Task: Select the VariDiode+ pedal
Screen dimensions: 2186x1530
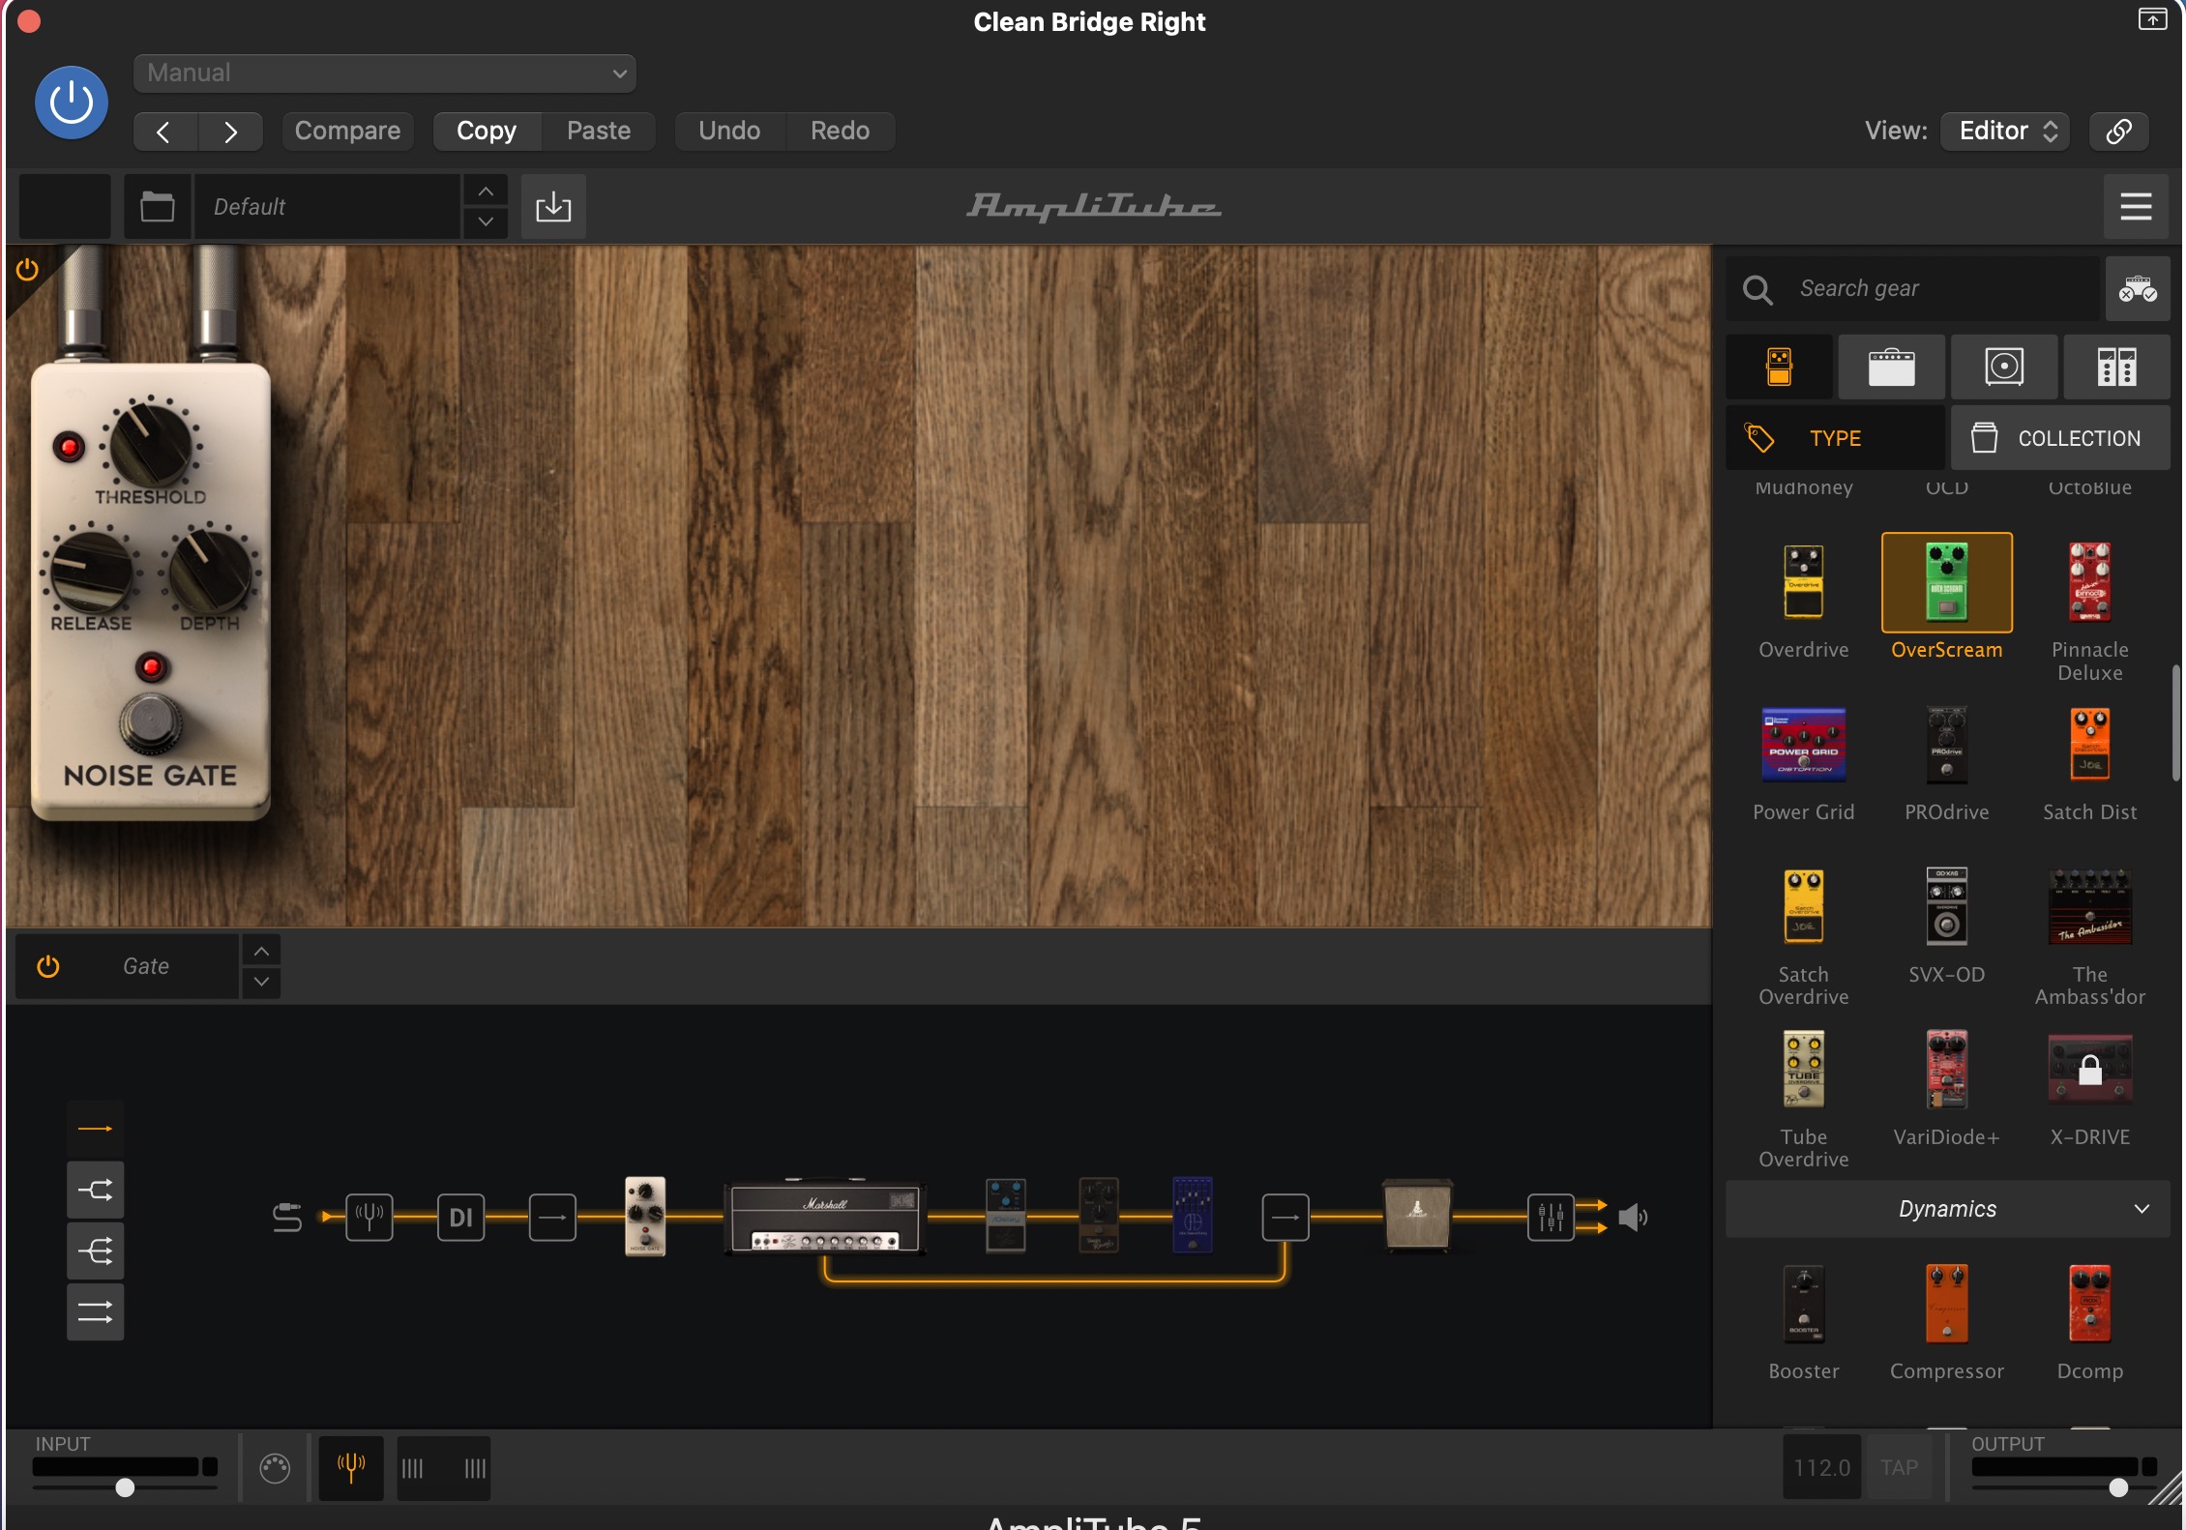Action: click(x=1946, y=1070)
